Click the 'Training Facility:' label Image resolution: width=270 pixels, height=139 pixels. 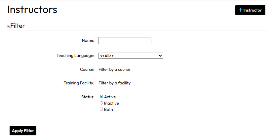tap(79, 83)
